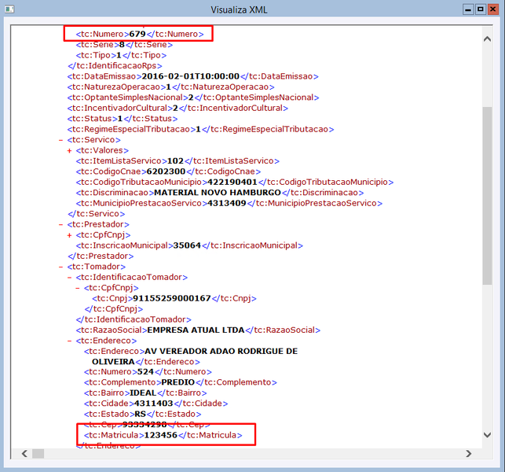Click the vertical scrollbar down arrow
Image resolution: width=505 pixels, height=472 pixels.
[487, 435]
